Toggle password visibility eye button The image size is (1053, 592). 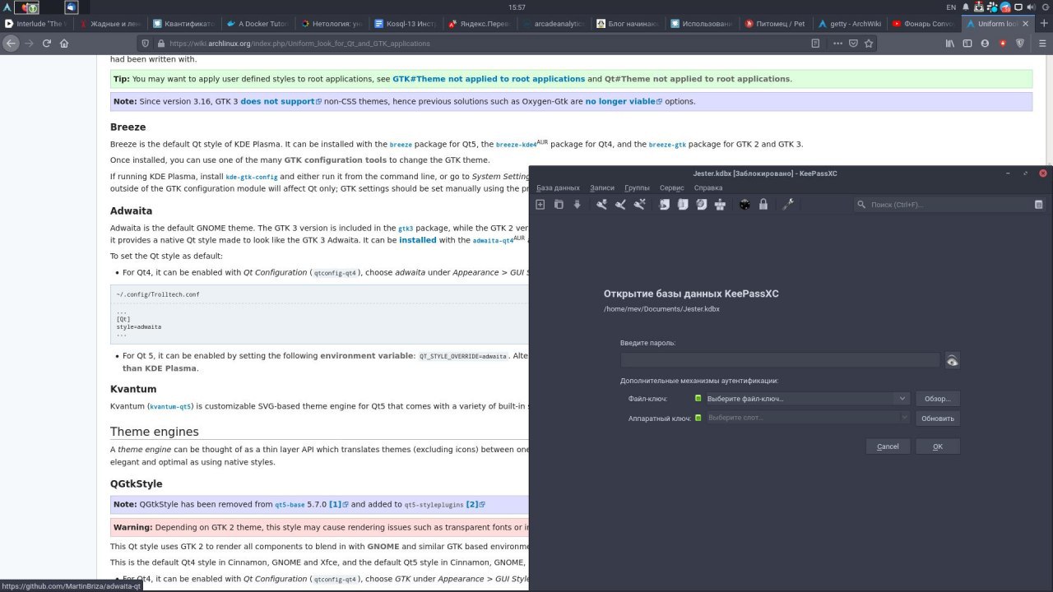click(x=952, y=360)
